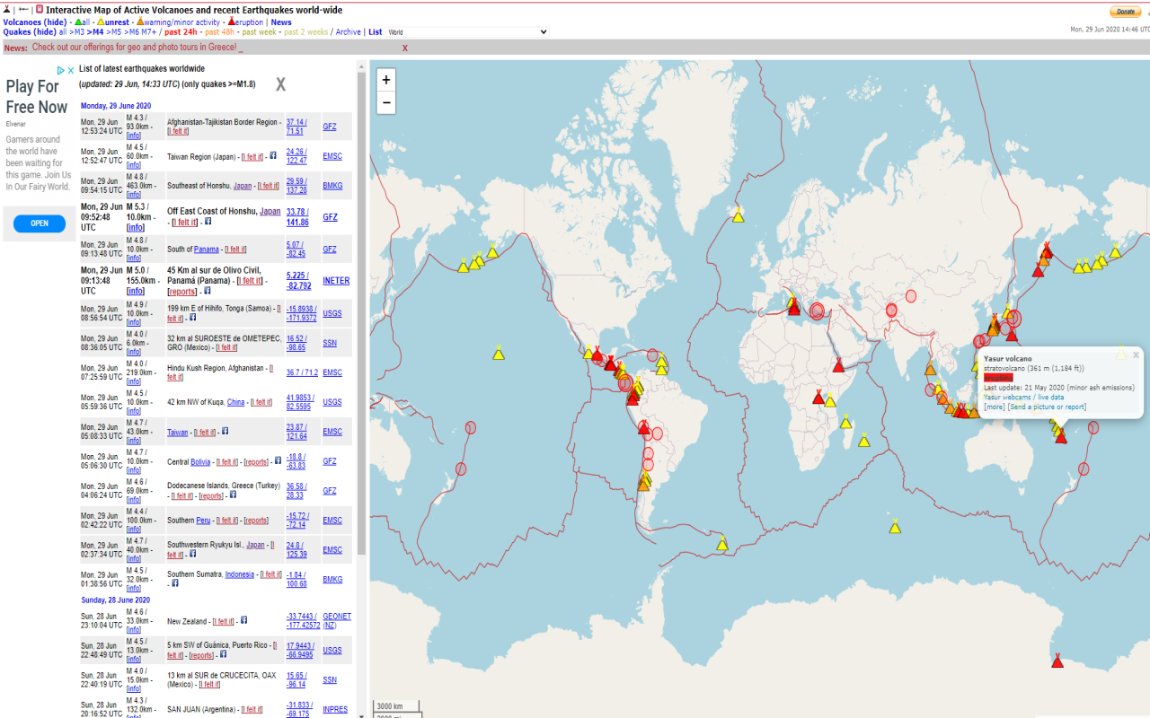The image size is (1150, 718).
Task: Show quakes from the past 24h
Action: (182, 32)
